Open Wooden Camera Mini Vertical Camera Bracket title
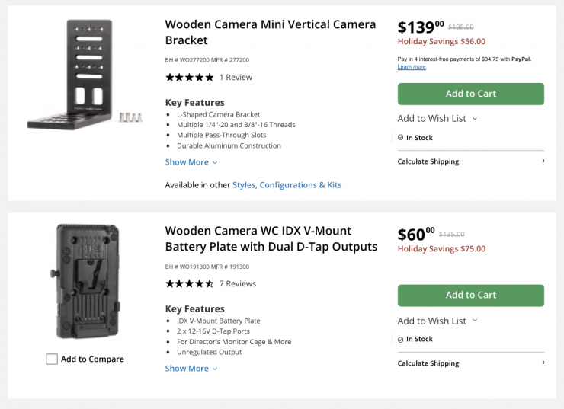This screenshot has width=564, height=409. point(270,32)
